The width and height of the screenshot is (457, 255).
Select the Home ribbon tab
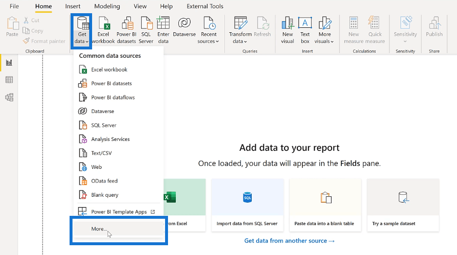tap(44, 6)
